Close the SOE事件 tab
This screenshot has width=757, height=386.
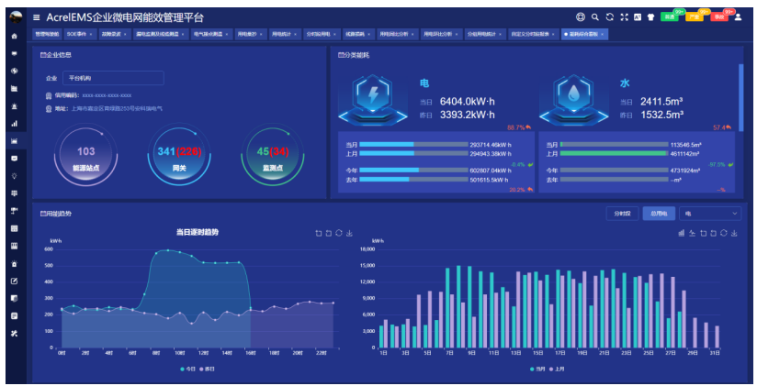91,34
